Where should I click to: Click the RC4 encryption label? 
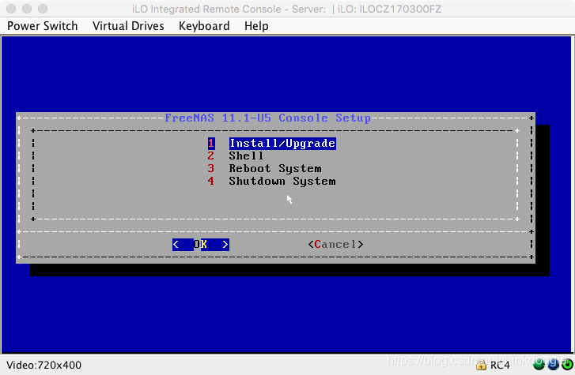click(x=500, y=365)
